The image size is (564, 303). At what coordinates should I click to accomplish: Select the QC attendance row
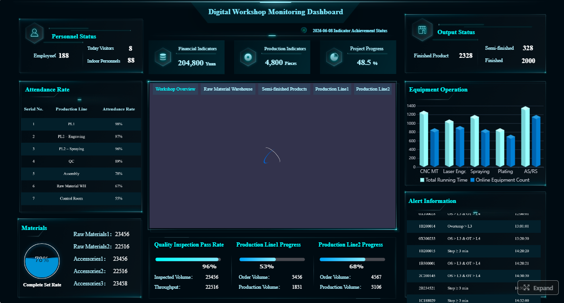coord(81,161)
